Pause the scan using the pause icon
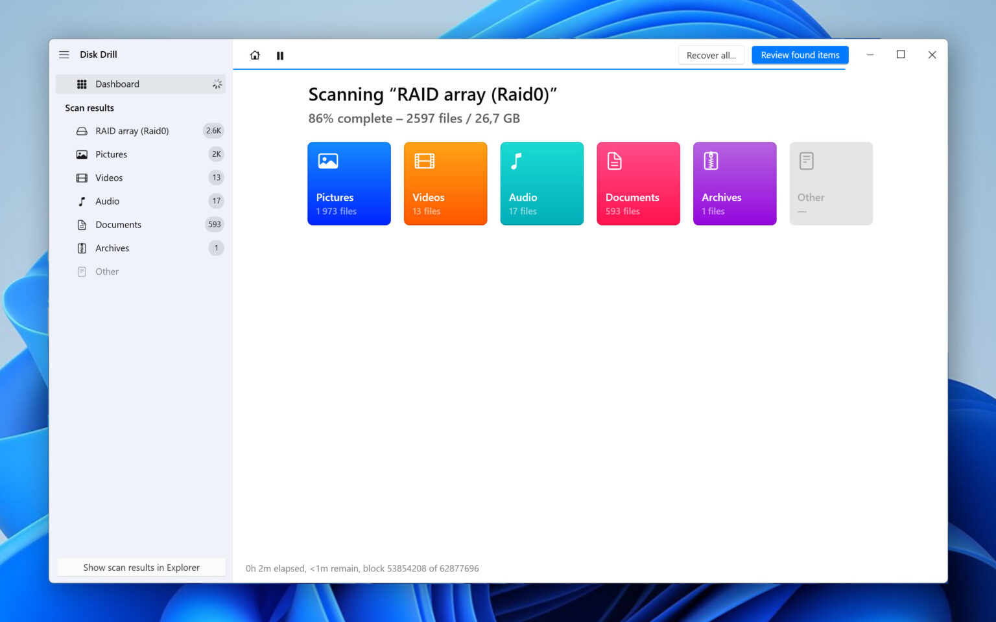Image resolution: width=996 pixels, height=622 pixels. 279,55
